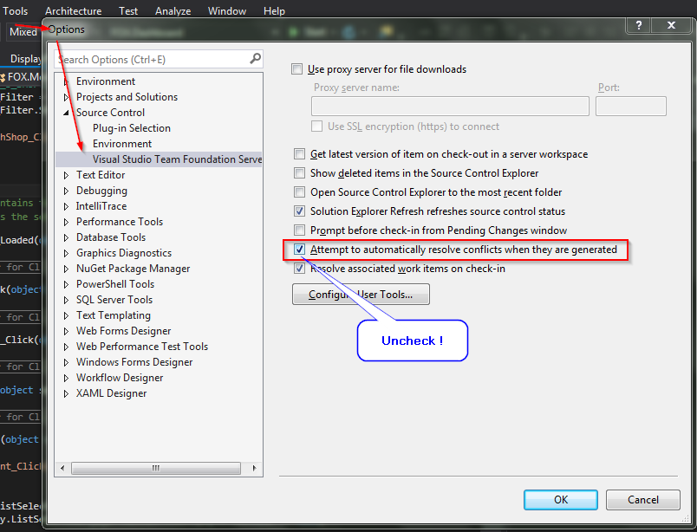Click the Help question mark button
The width and height of the screenshot is (697, 532).
click(639, 27)
